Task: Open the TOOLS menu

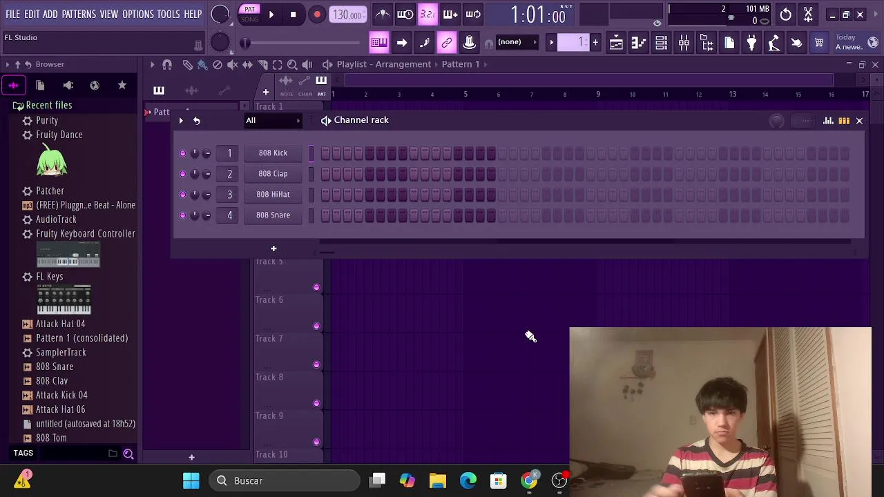Action: (169, 14)
